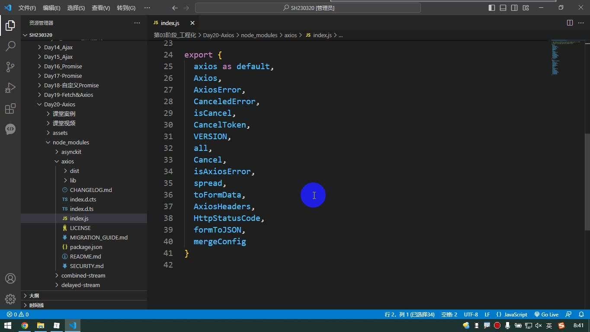590x332 pixels.
Task: Open the 编辑(E) menu
Action: (51, 8)
